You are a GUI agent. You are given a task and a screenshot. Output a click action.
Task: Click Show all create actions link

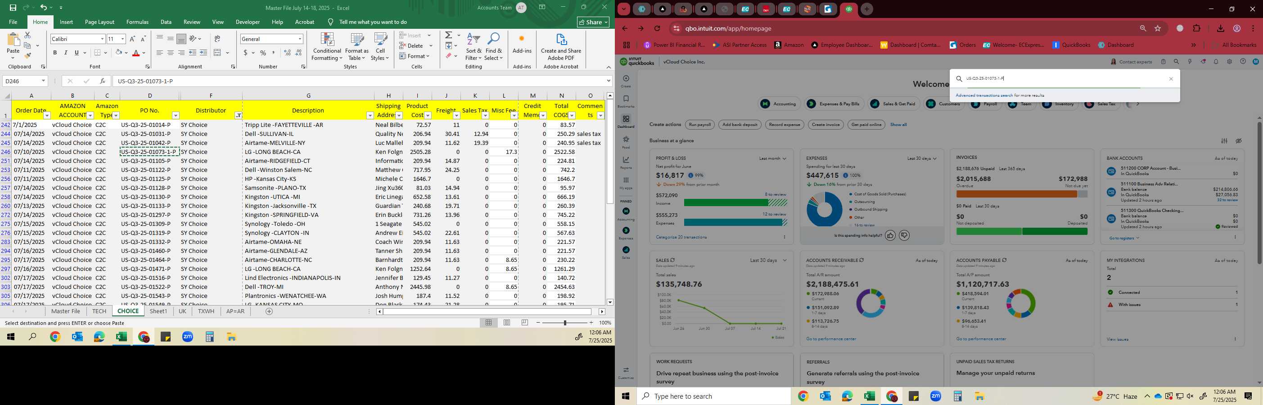[x=898, y=125]
